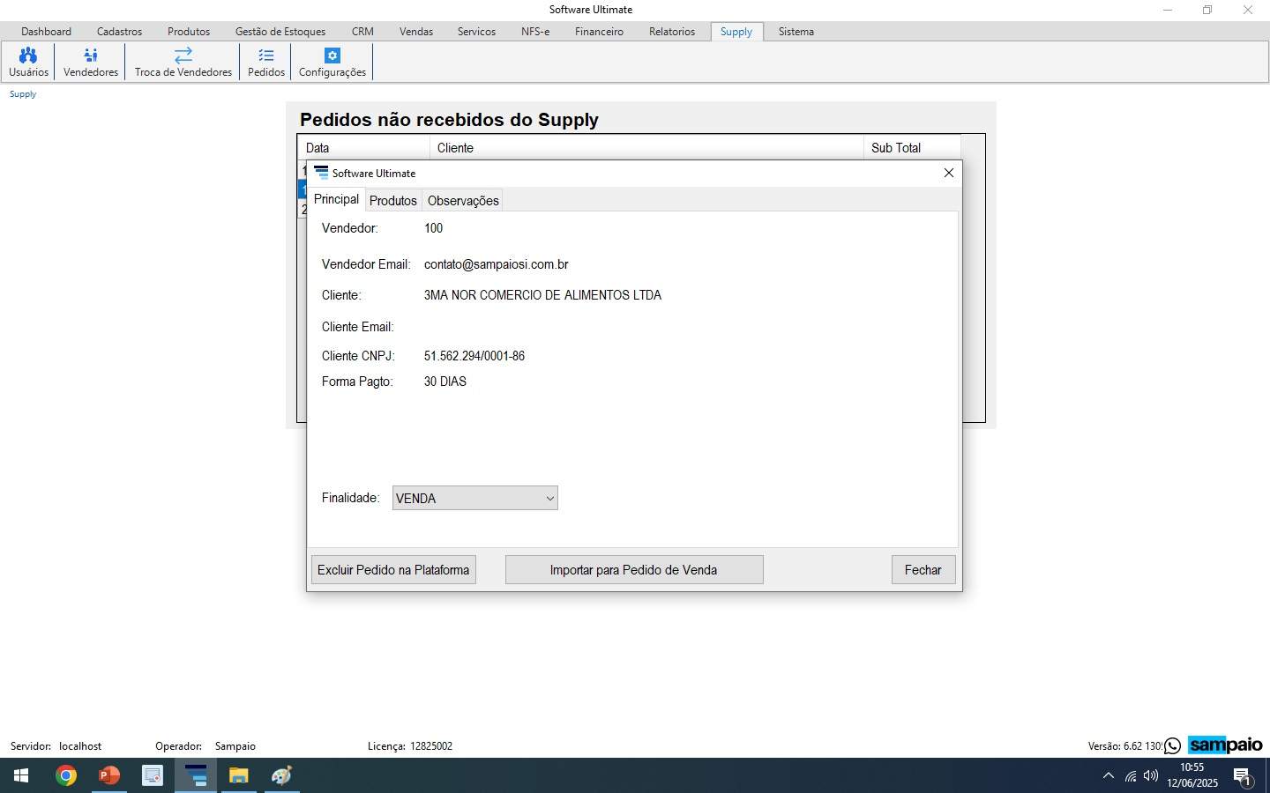This screenshot has width=1270, height=793.
Task: Switch to the Produtos tab in the dialog
Action: 392,201
